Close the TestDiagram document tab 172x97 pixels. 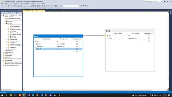click(44, 11)
